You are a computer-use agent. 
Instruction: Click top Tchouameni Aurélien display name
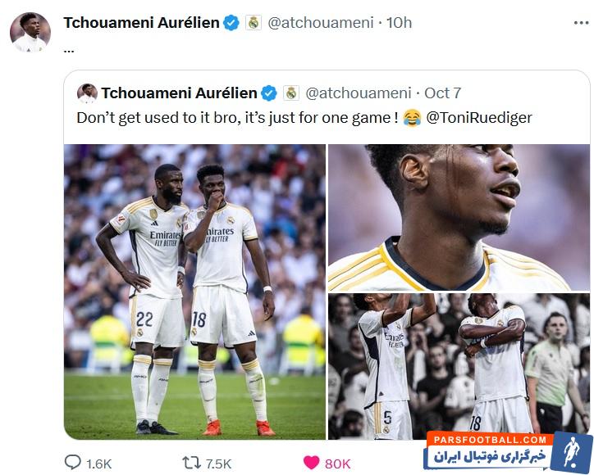[141, 23]
